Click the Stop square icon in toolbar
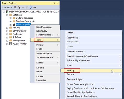 pos(23,7)
